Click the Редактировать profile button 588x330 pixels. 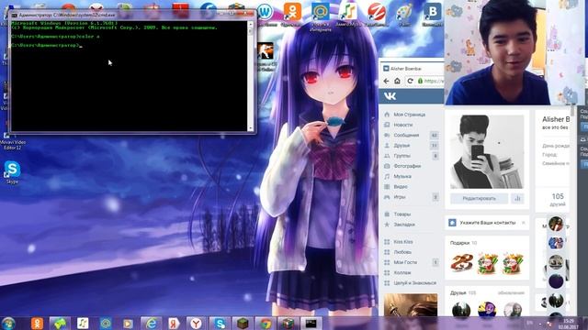[480, 199]
